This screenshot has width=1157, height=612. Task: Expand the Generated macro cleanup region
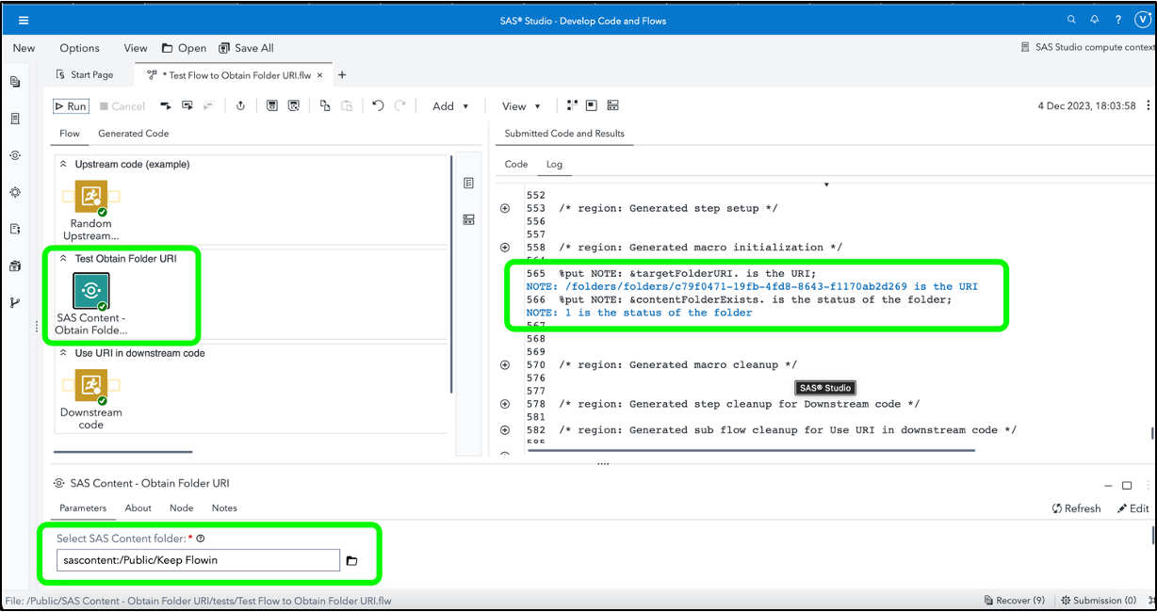coord(505,364)
